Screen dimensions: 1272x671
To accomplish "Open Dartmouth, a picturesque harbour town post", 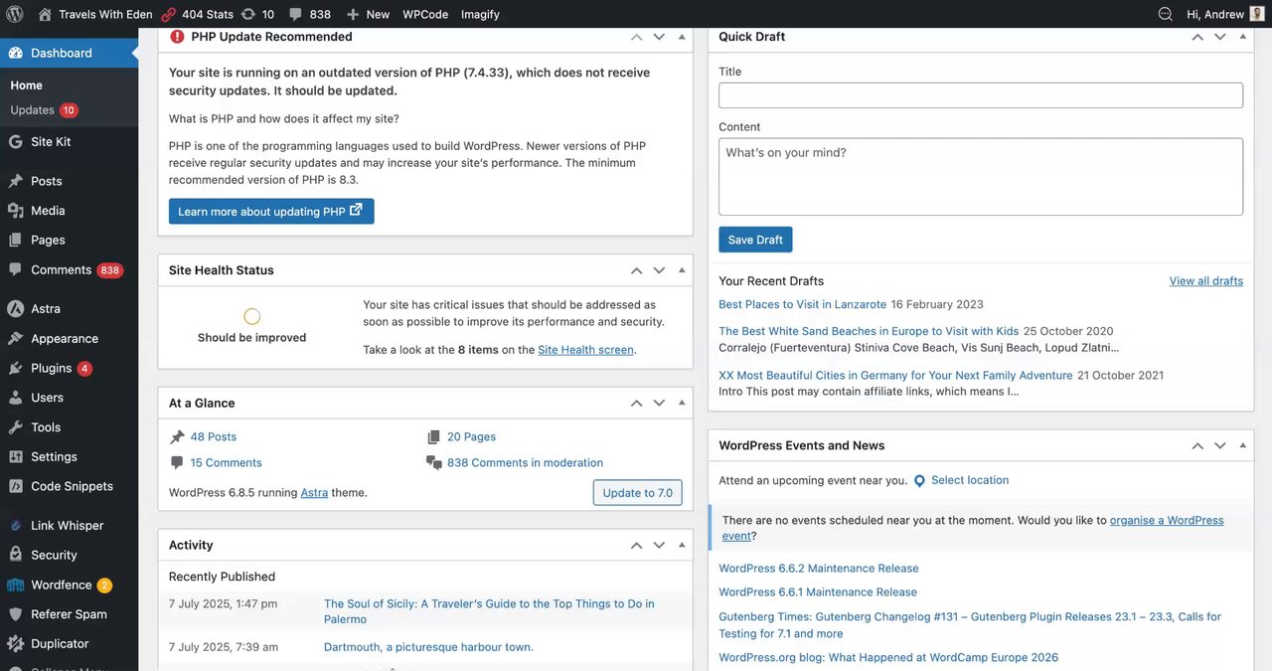I will click(428, 647).
